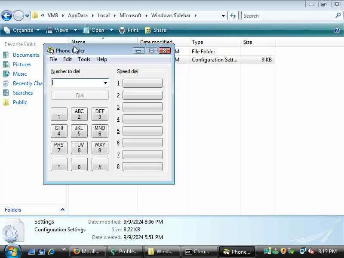Open Music in Favorite Links
This screenshot has width=344, height=258.
[x=19, y=74]
